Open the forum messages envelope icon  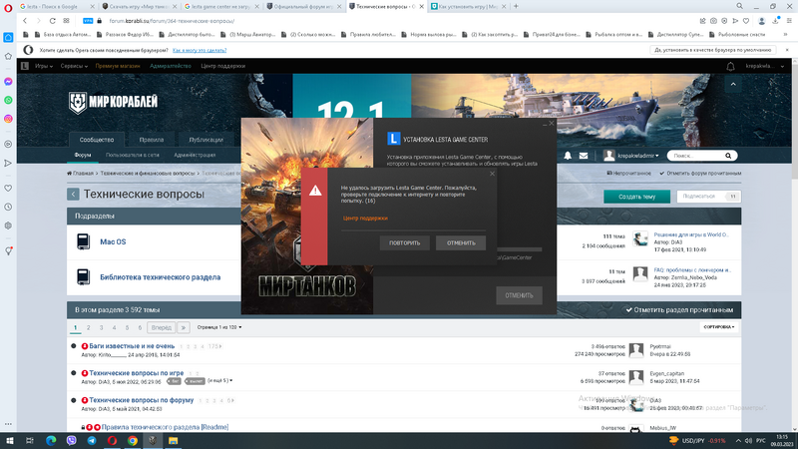pyautogui.click(x=584, y=156)
